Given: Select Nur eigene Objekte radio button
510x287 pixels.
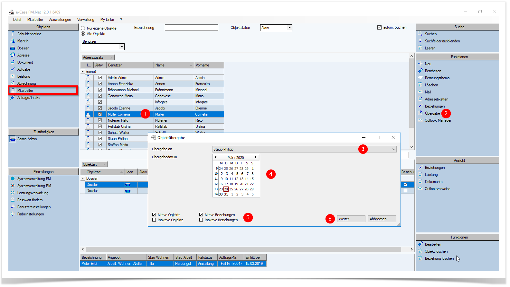Looking at the screenshot, I should [83, 28].
